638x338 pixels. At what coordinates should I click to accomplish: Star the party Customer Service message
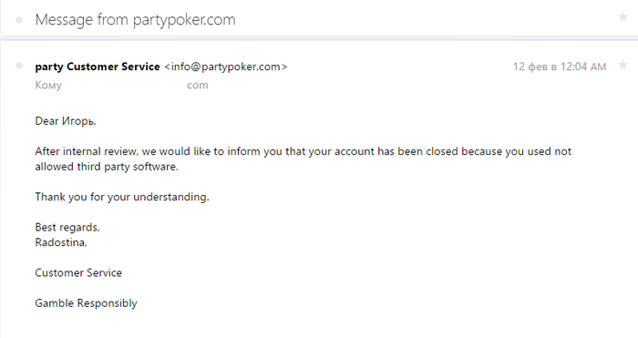pyautogui.click(x=623, y=65)
